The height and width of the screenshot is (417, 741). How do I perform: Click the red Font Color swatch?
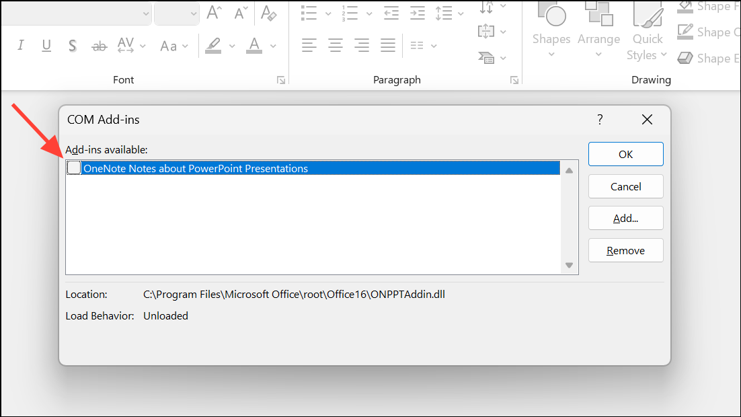[x=253, y=52]
